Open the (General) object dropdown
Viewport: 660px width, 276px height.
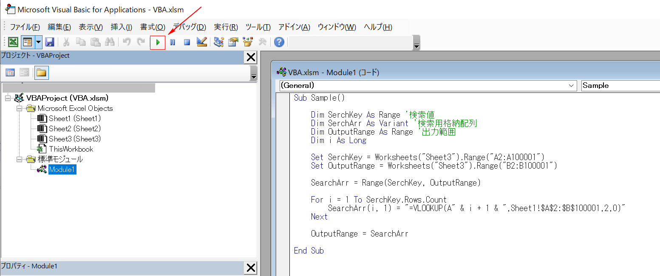pos(571,85)
